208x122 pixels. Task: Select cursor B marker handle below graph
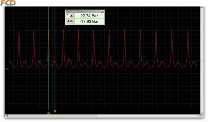click(55, 111)
